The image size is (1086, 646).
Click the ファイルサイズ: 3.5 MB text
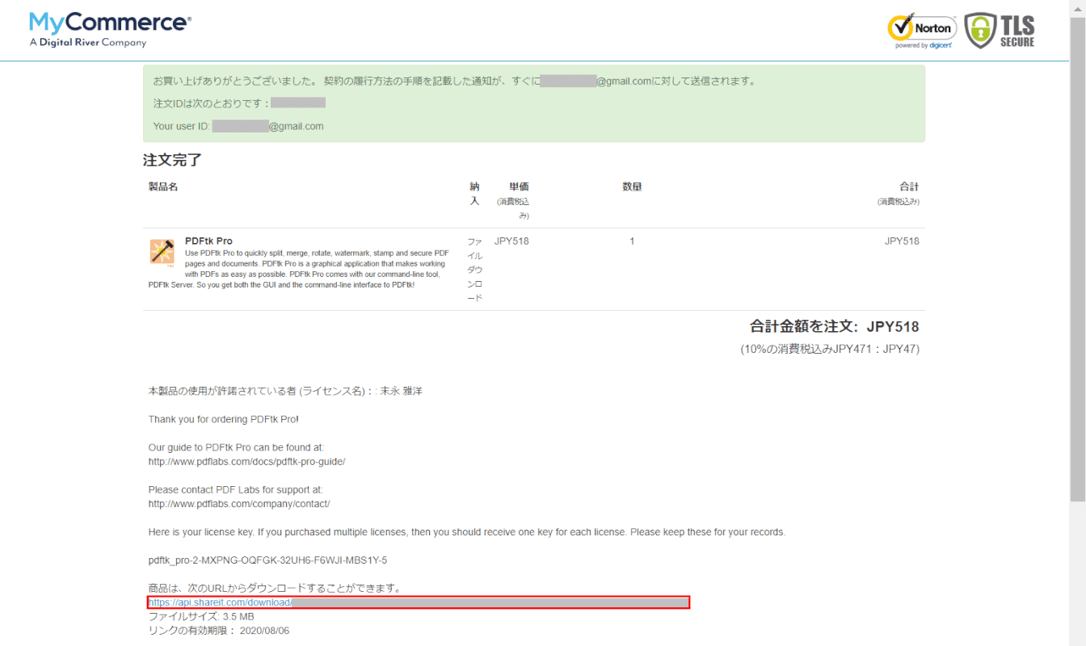pyautogui.click(x=201, y=616)
